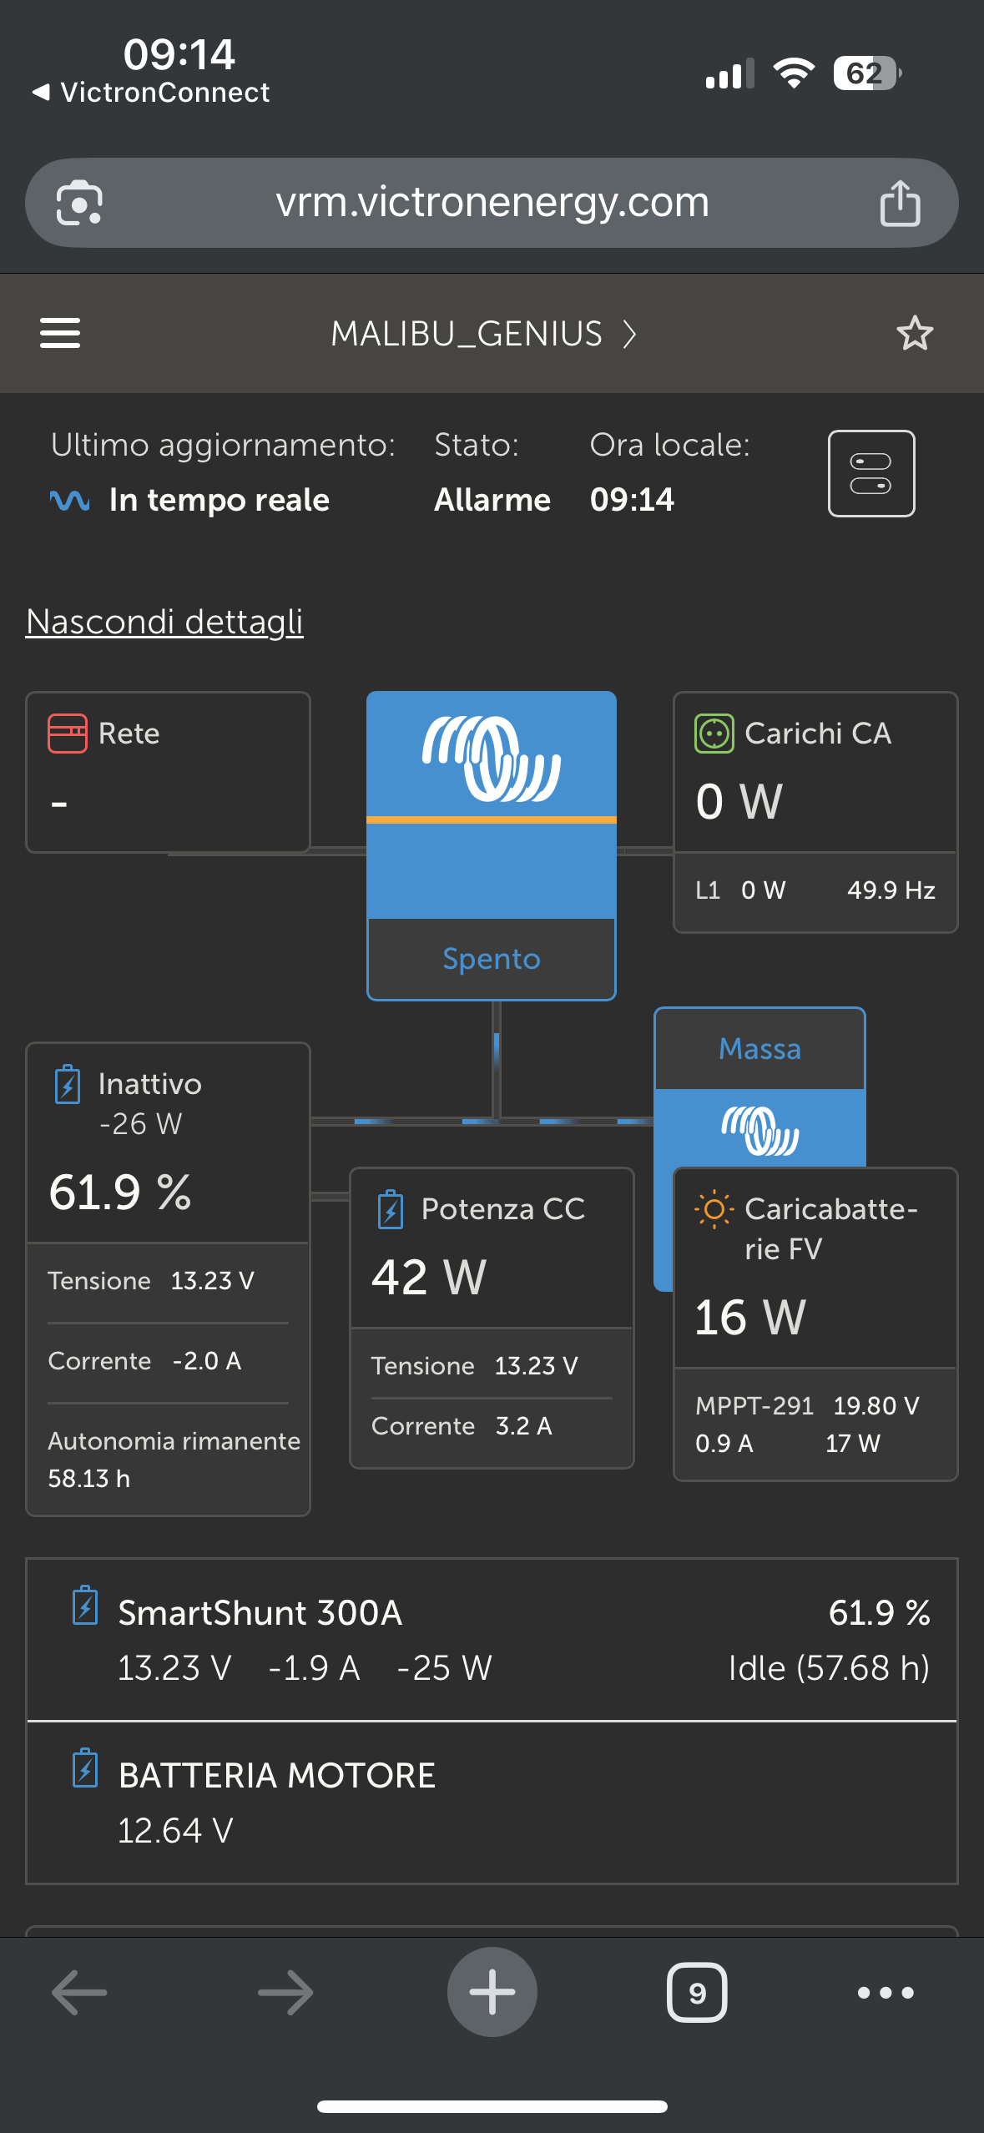Expand the MALIBU_GENIUS installation chevron
Image resolution: width=984 pixels, height=2133 pixels.
click(x=630, y=334)
